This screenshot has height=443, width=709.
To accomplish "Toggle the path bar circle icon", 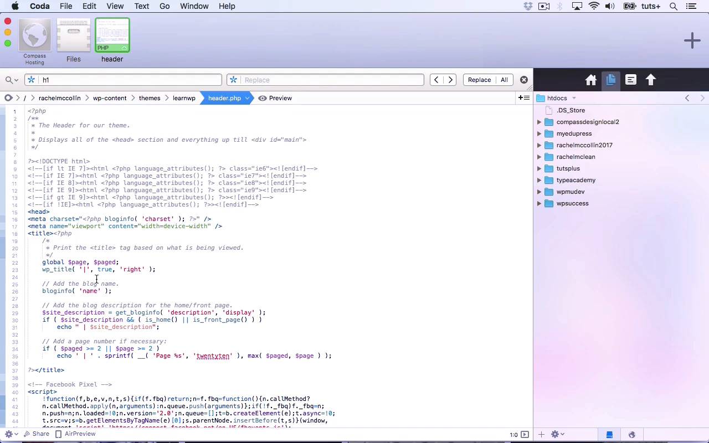I will [x=8, y=98].
